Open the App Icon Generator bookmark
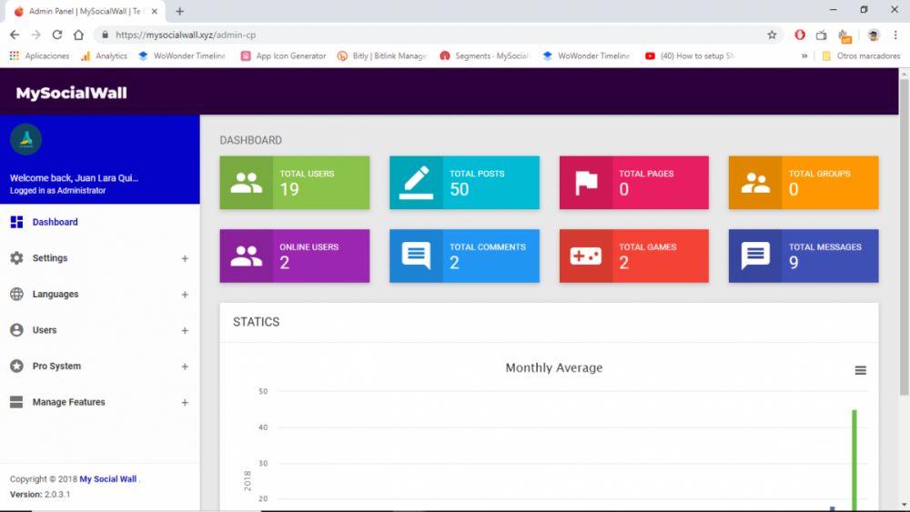The image size is (910, 512). [x=283, y=55]
